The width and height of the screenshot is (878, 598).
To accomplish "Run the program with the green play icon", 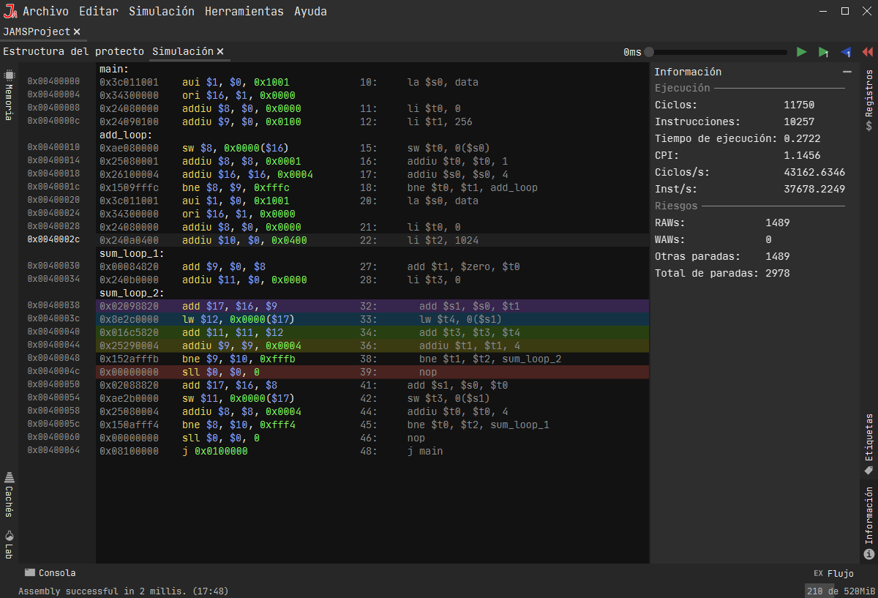I will 801,52.
